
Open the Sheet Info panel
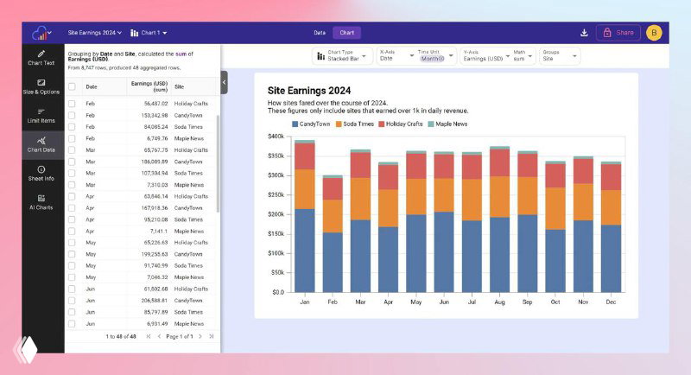(41, 173)
